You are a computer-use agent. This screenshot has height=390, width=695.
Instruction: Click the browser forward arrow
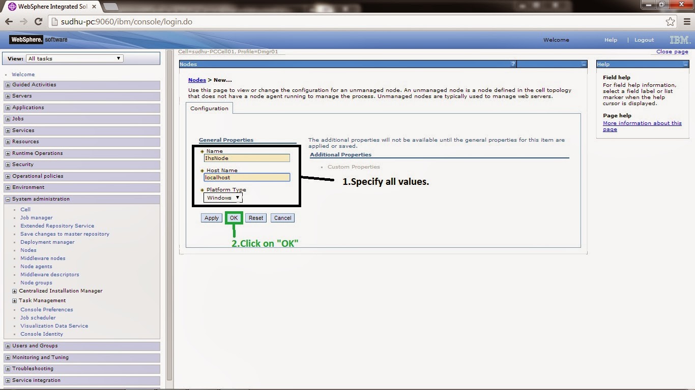[23, 21]
